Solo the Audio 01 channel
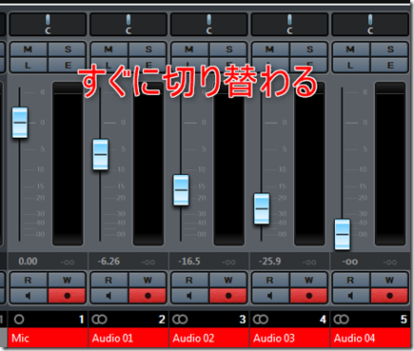 pyautogui.click(x=148, y=49)
